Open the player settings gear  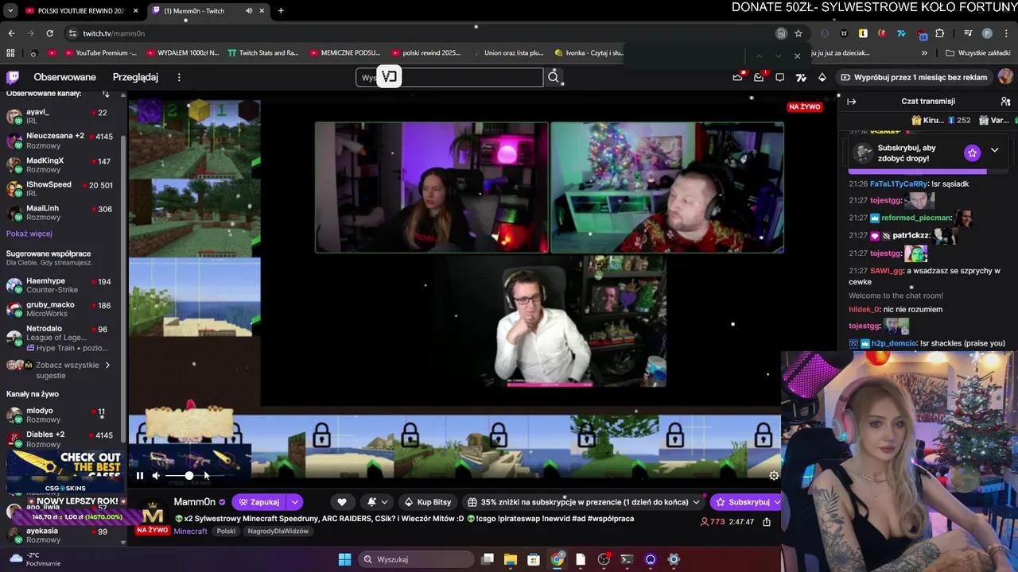pos(774,476)
